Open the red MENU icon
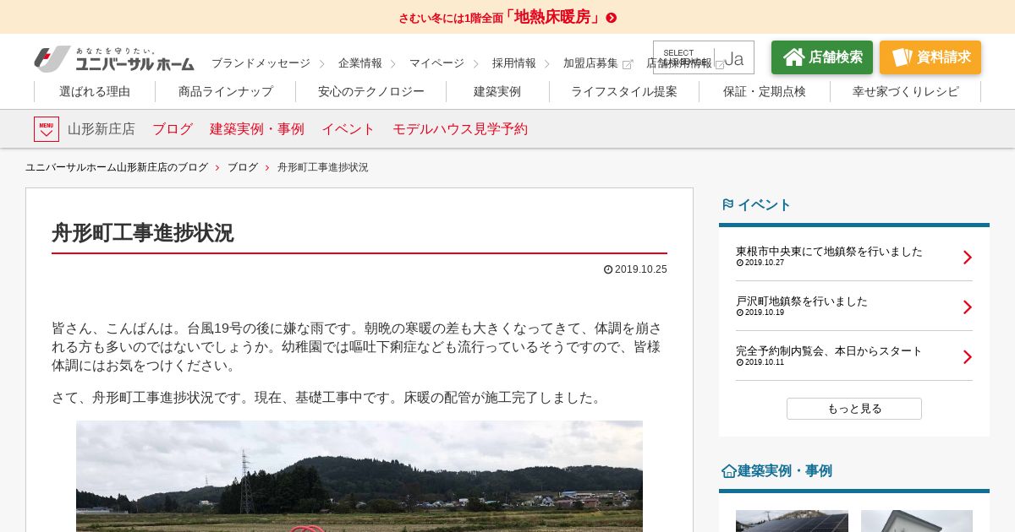The image size is (1015, 532). 47,129
